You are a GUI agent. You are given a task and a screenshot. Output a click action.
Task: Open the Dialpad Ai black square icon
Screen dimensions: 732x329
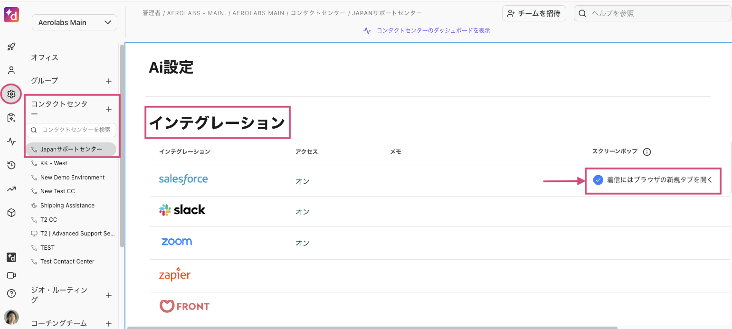(11, 257)
